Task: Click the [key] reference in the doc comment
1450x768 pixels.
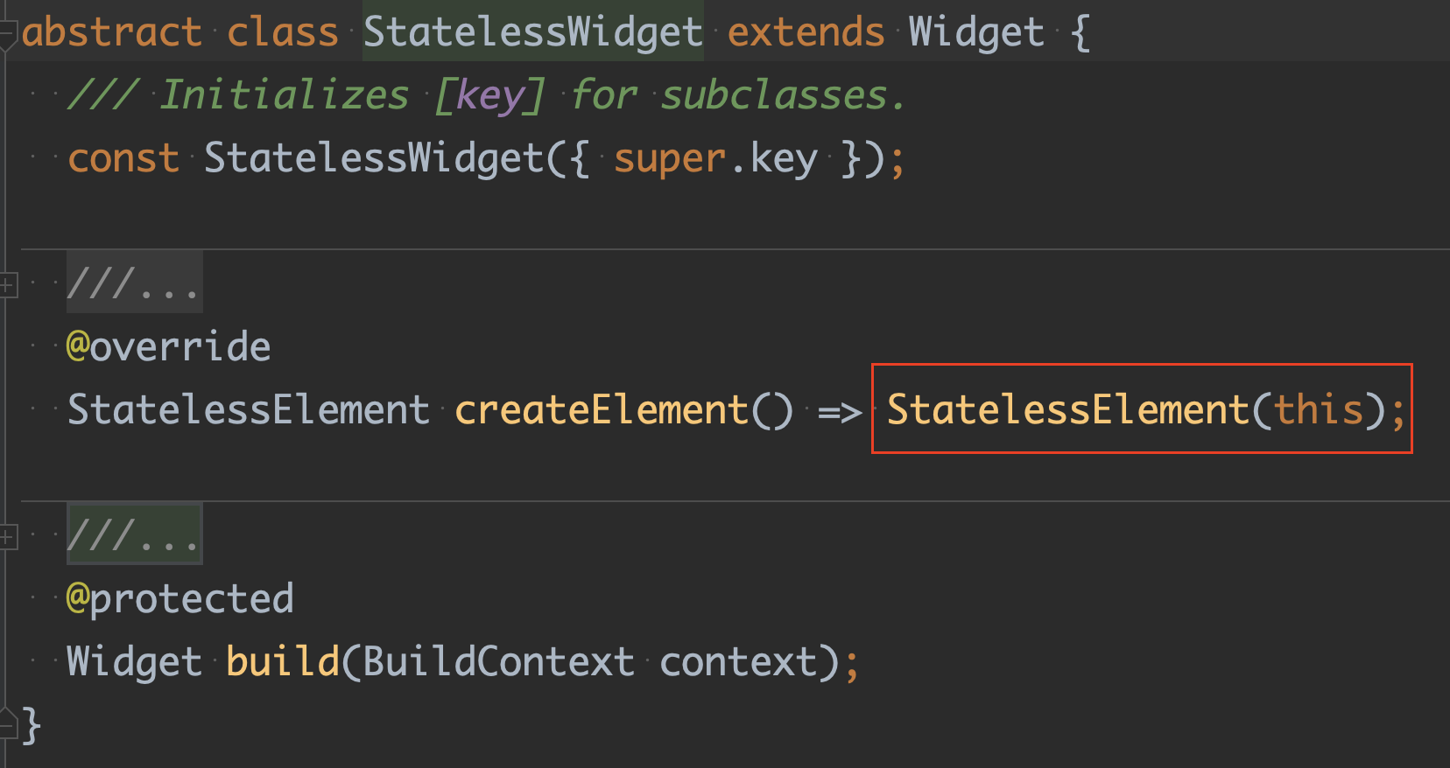Action: pos(490,95)
